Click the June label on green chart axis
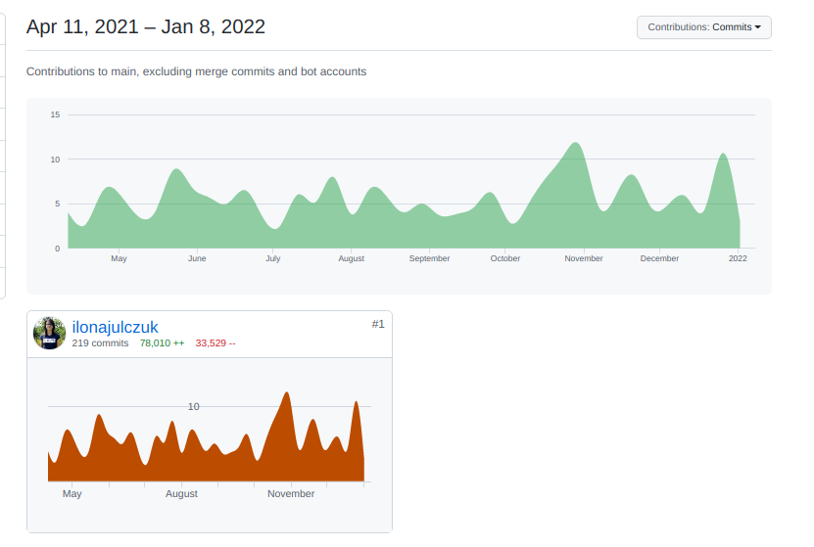814x547 pixels. [197, 258]
